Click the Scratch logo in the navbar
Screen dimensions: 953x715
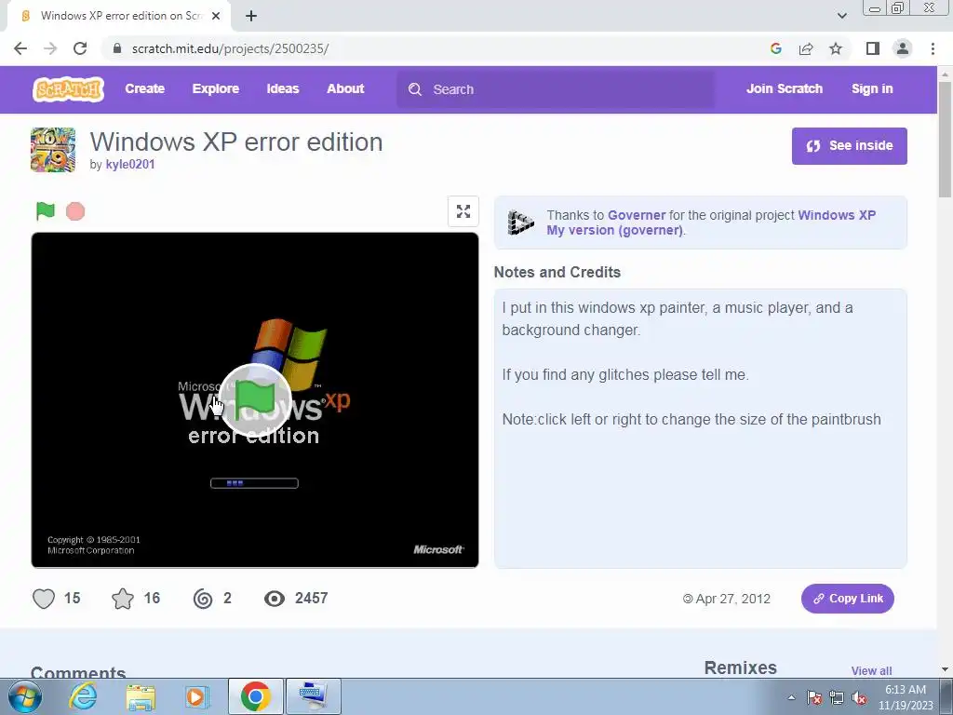click(69, 89)
